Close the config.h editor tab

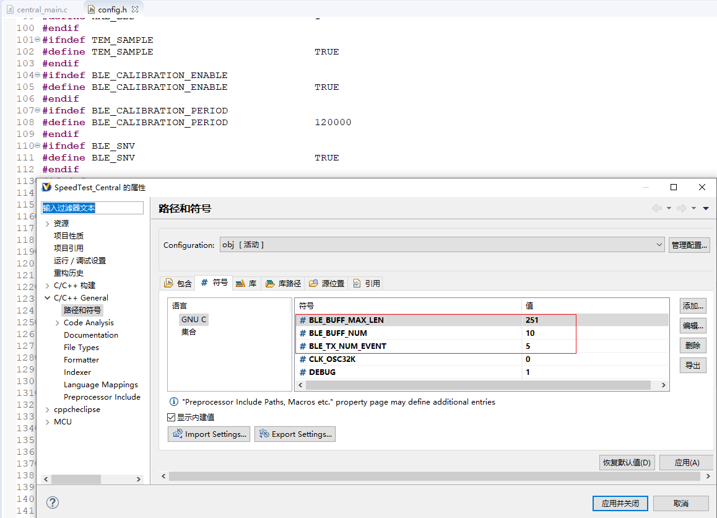(x=135, y=9)
